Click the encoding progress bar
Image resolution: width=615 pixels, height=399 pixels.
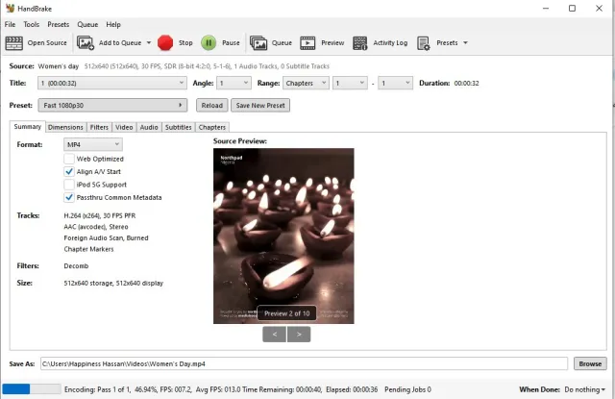coord(32,389)
